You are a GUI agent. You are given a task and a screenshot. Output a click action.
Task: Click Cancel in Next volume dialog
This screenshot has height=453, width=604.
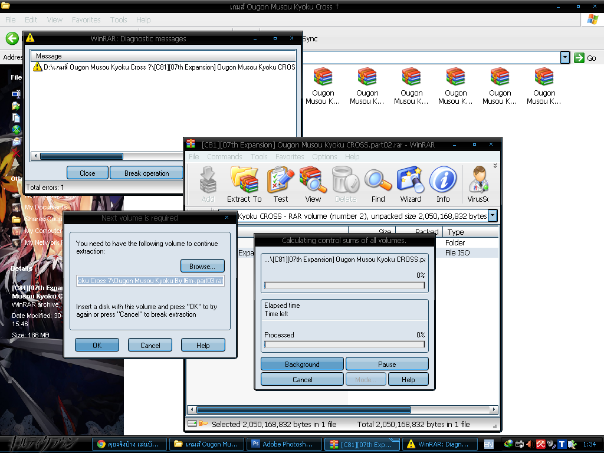click(150, 345)
